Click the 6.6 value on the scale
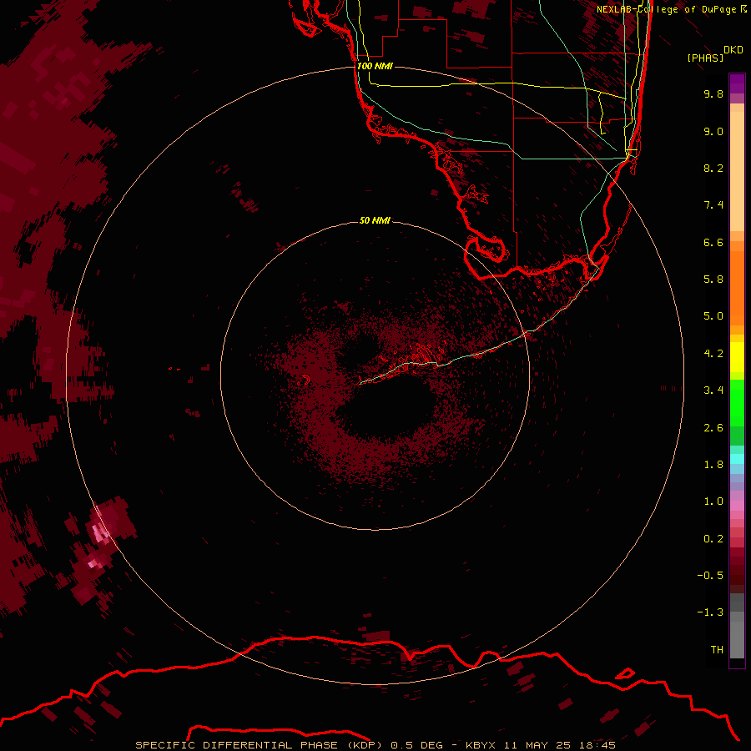Image resolution: width=751 pixels, height=751 pixels. pyautogui.click(x=713, y=242)
